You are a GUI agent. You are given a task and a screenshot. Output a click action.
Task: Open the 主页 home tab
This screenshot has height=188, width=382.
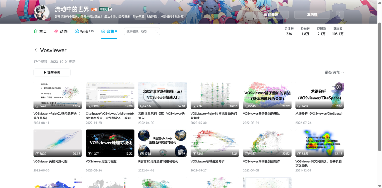(40, 31)
